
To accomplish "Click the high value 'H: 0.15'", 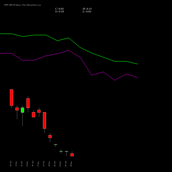I will 87,9.
